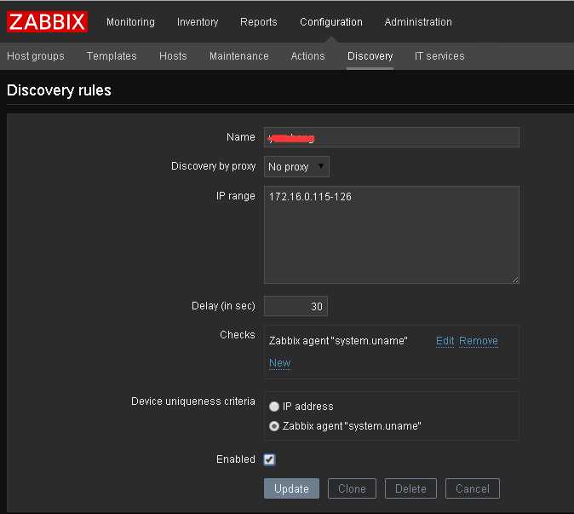Click the Discovery rules heading
Image resolution: width=574 pixels, height=514 pixels.
[59, 90]
